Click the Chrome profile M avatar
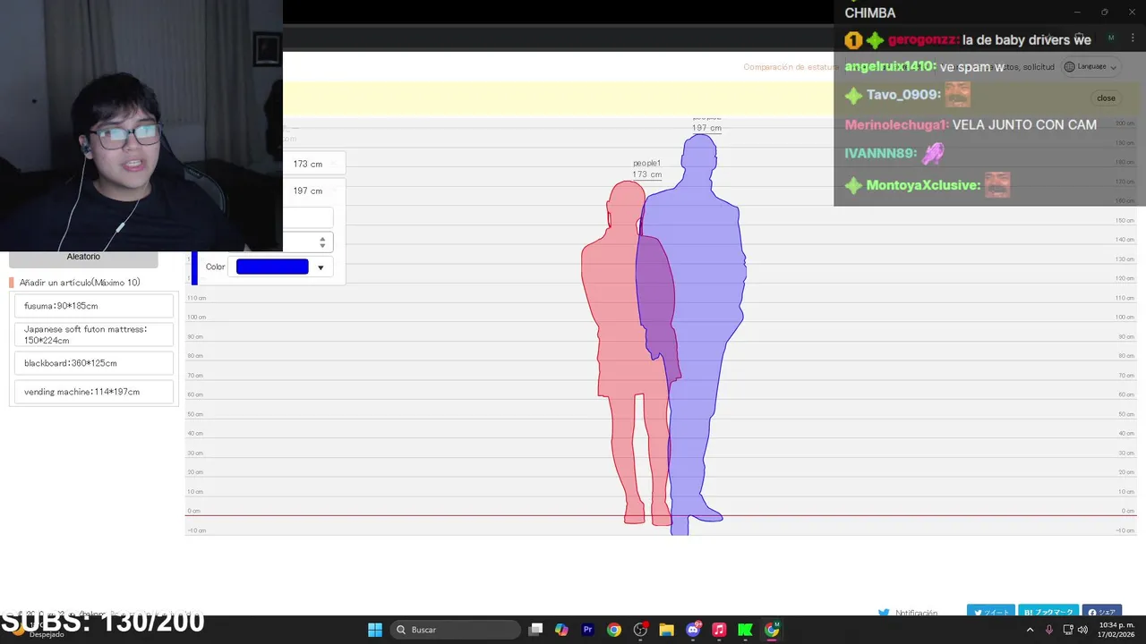This screenshot has height=644, width=1146. click(1111, 38)
